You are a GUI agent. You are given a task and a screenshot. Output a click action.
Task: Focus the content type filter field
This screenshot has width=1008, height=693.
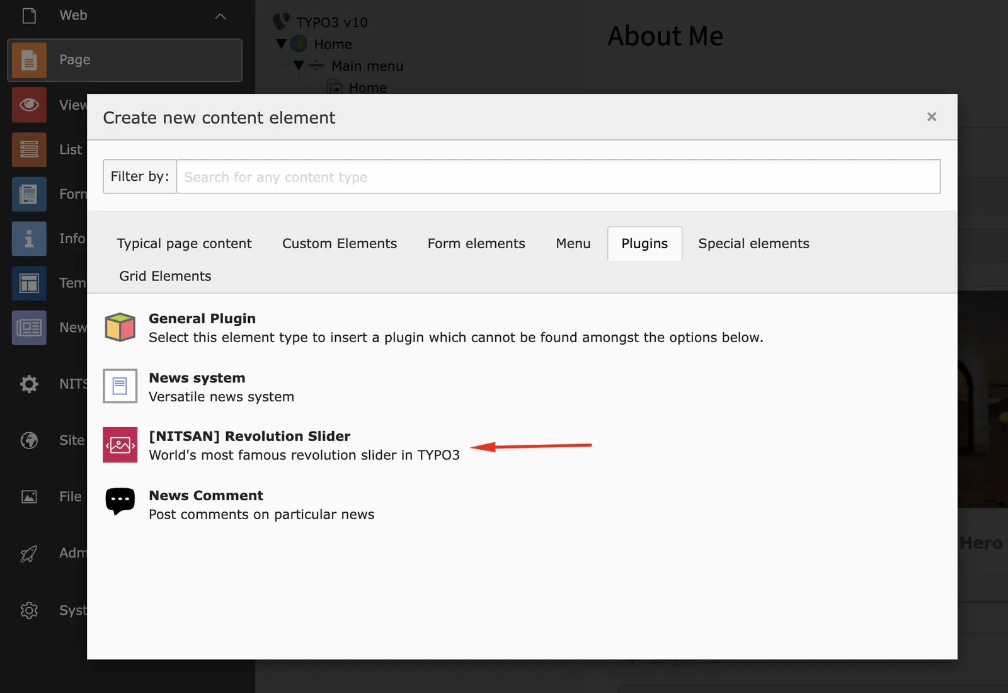(x=558, y=177)
